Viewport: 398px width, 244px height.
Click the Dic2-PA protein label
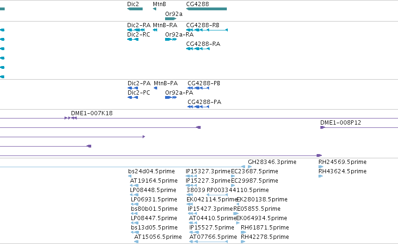(139, 83)
